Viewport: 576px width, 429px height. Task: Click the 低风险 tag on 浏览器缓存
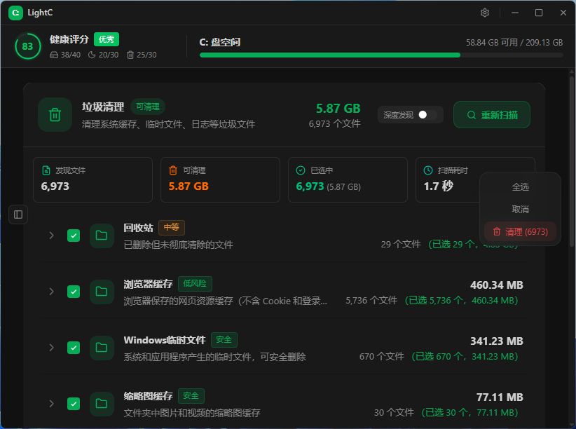195,283
